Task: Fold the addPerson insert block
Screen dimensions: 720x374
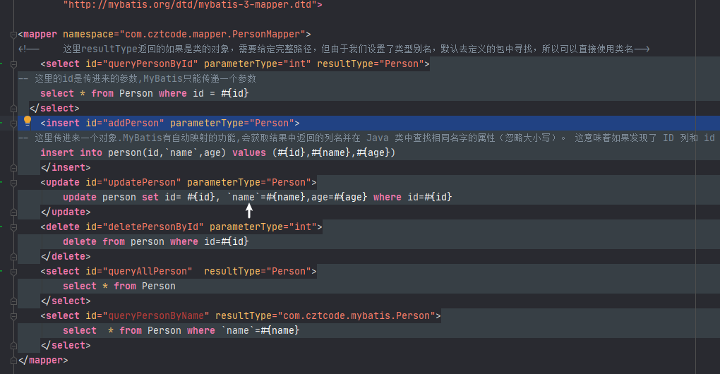Action: pos(15,123)
